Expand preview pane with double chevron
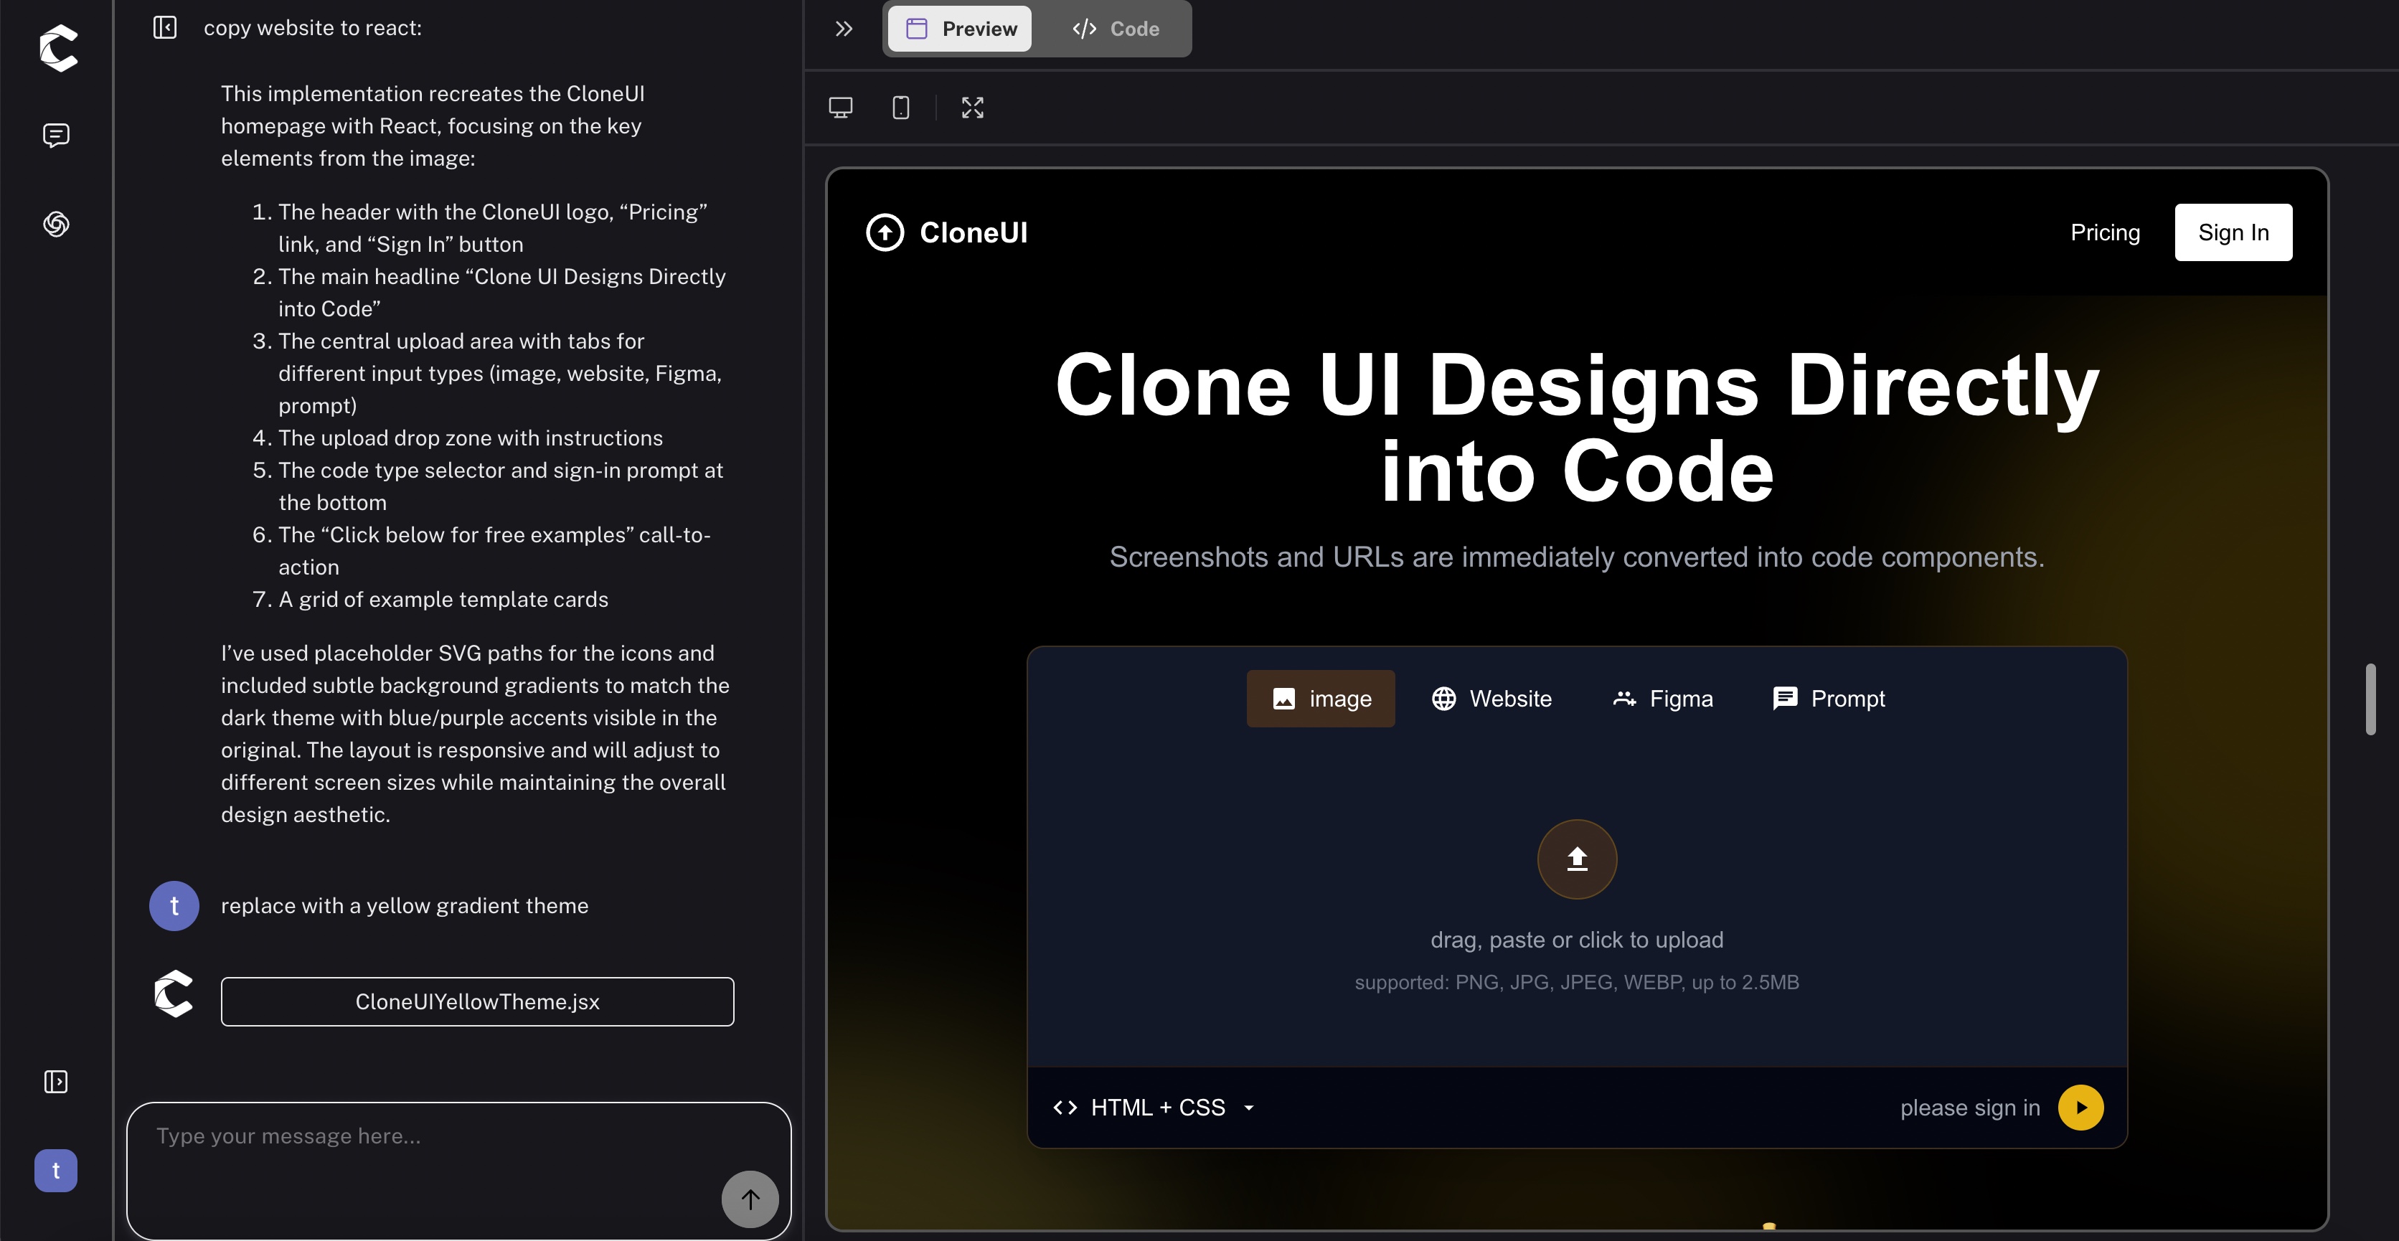 (844, 29)
